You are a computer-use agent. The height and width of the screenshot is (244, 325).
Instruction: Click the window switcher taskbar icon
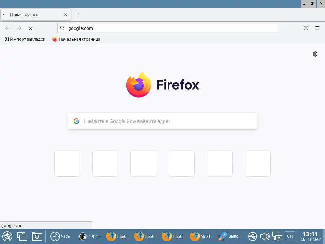pyautogui.click(x=22, y=236)
